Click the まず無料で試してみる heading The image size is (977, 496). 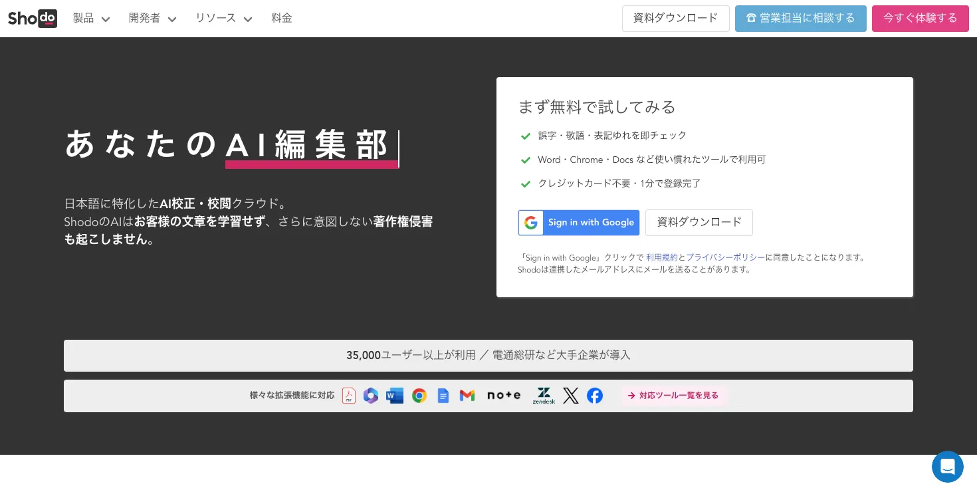(597, 107)
